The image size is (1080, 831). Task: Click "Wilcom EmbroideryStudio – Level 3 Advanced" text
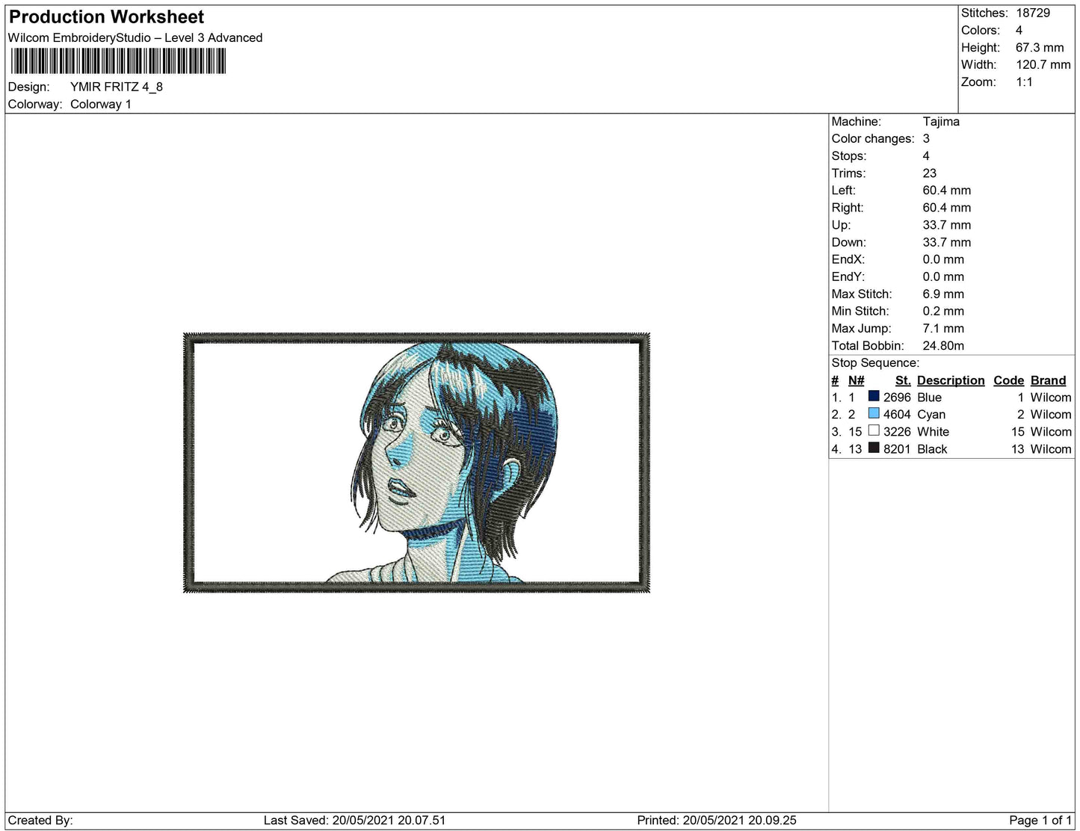(x=135, y=37)
